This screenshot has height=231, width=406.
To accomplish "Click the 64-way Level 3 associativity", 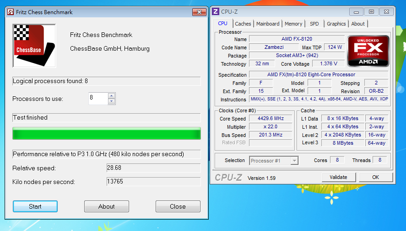I will click(x=377, y=143).
